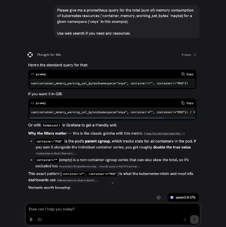Screen dimensions: 226x227
Task: Open the r/kubernetes Reddit citation link
Action: coord(55,153)
